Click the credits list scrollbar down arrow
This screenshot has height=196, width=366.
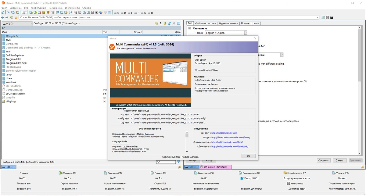187,151
